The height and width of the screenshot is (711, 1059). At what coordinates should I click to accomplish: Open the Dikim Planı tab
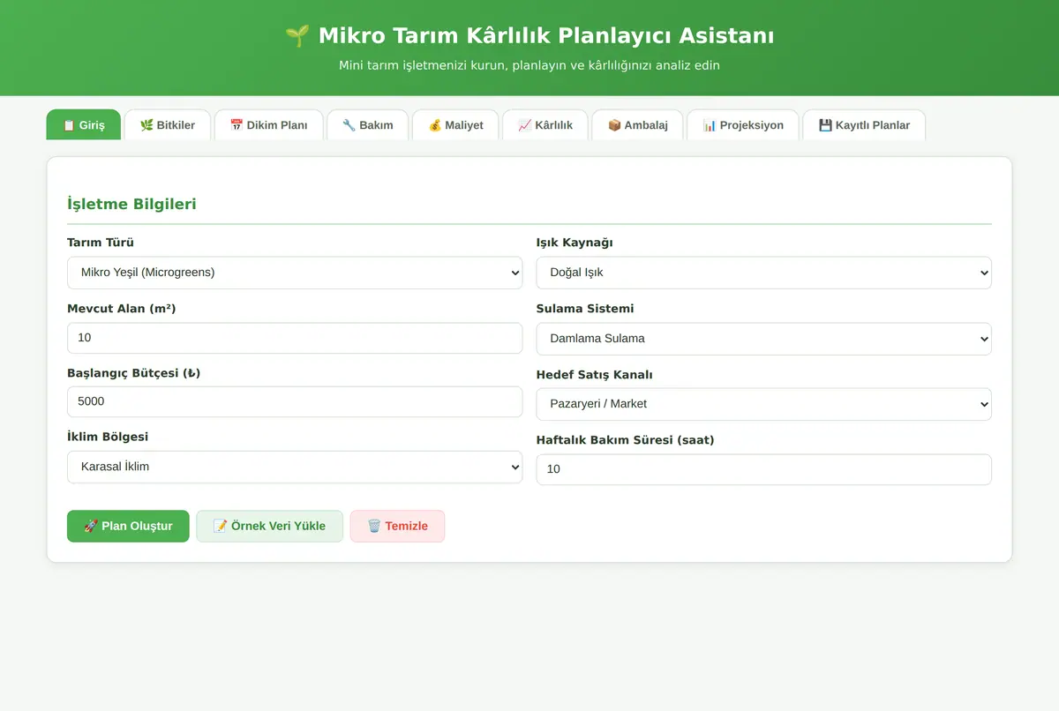(269, 124)
